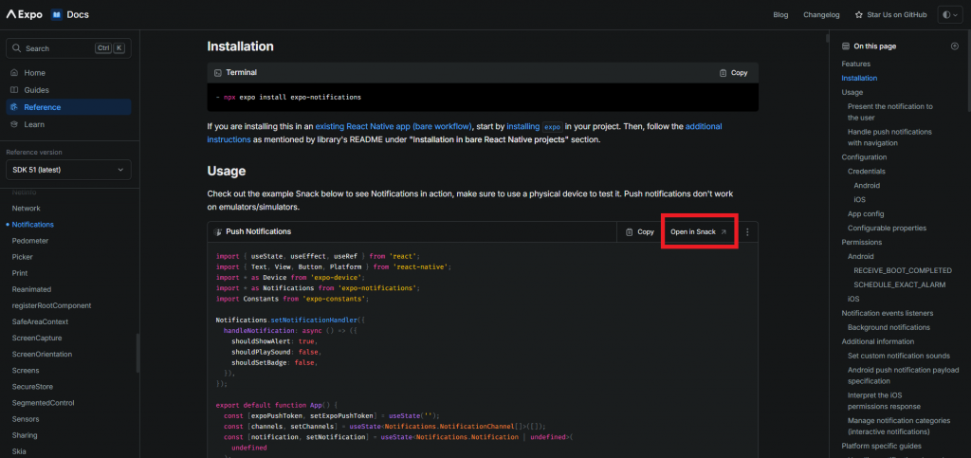Click expand-all icon in On this page

(x=954, y=46)
